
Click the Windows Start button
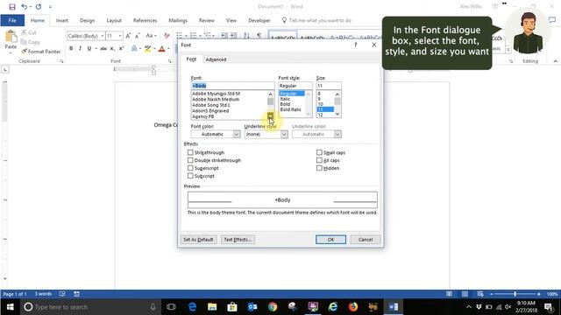(x=10, y=307)
